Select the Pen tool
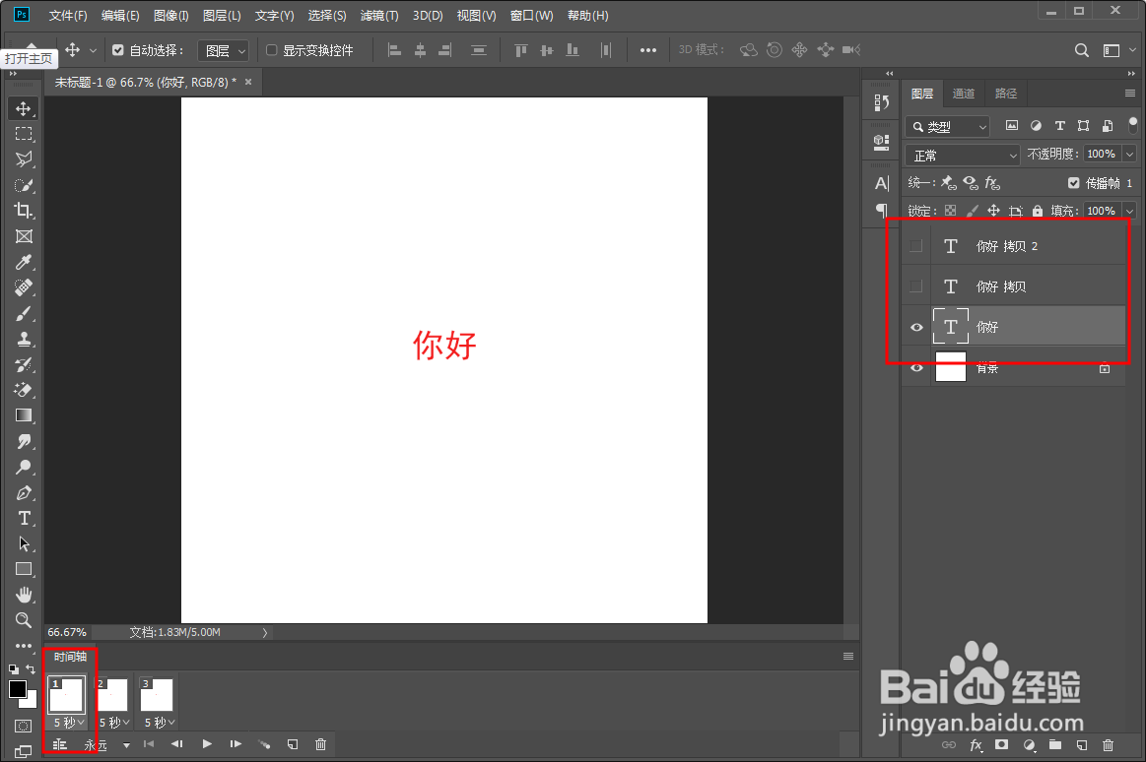 point(24,492)
